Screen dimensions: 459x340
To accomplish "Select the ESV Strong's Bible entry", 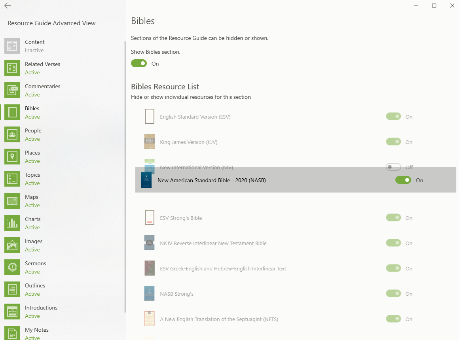I will coord(181,218).
